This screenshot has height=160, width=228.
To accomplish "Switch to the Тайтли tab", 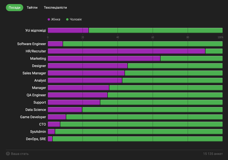I will [32, 7].
